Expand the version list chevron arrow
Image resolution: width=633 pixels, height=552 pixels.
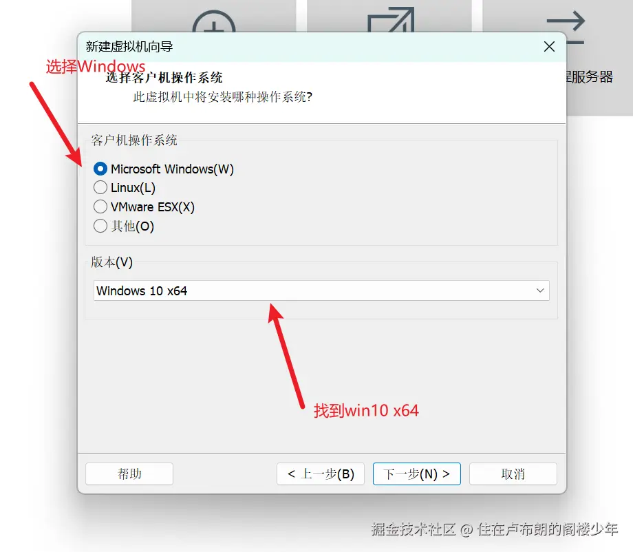coord(540,290)
